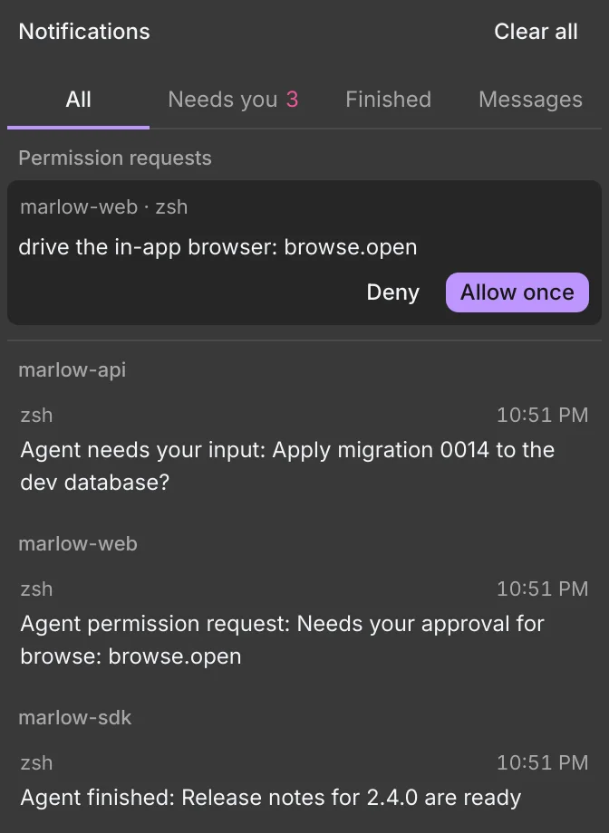Click the 10:51 PM timestamp under marlow-sdk
This screenshot has width=609, height=833.
542,763
